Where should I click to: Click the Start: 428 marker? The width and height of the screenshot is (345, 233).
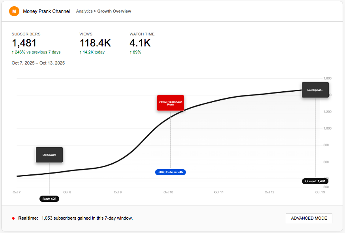pyautogui.click(x=49, y=199)
